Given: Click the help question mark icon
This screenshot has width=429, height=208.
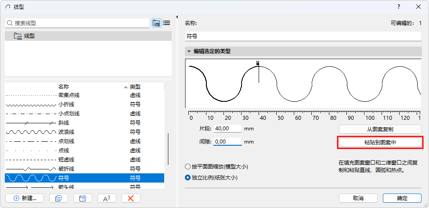Looking at the screenshot, I should pos(399,7).
